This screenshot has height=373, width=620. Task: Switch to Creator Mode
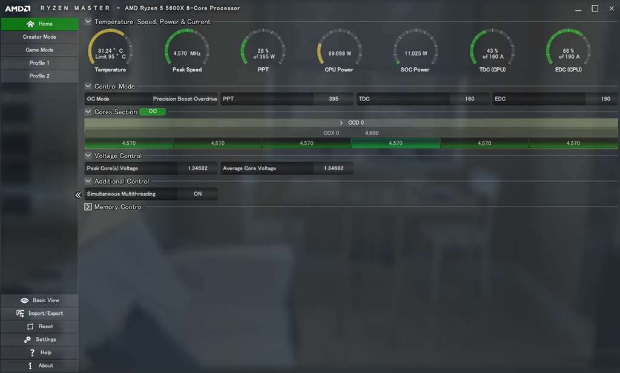click(39, 37)
